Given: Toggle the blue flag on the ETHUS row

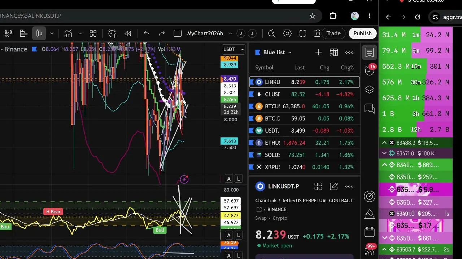Looking at the screenshot, I should pos(251,143).
